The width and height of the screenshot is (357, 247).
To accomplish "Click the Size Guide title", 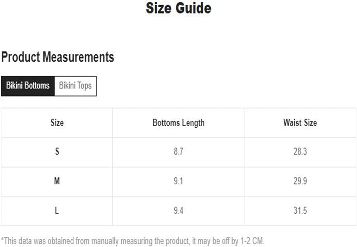I will tap(178, 8).
